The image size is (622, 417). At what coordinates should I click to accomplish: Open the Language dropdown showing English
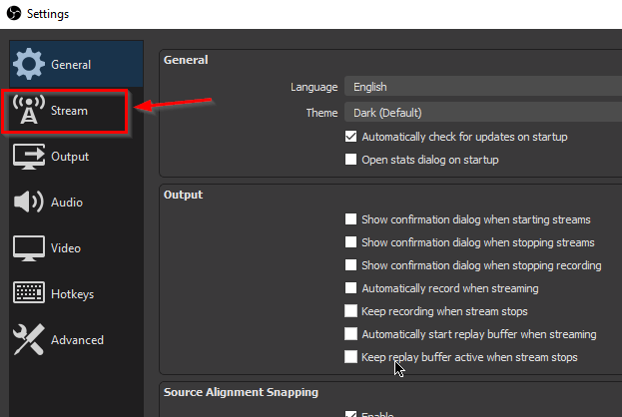(483, 87)
